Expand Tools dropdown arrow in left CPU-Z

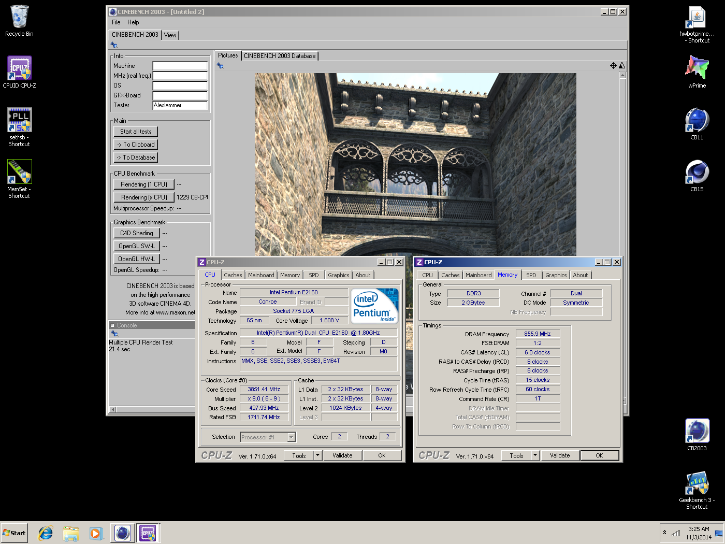[x=318, y=455]
